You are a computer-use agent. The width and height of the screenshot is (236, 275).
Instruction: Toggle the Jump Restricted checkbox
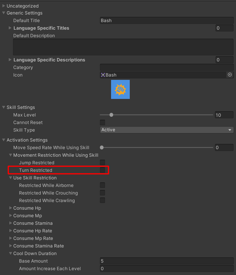(102, 162)
